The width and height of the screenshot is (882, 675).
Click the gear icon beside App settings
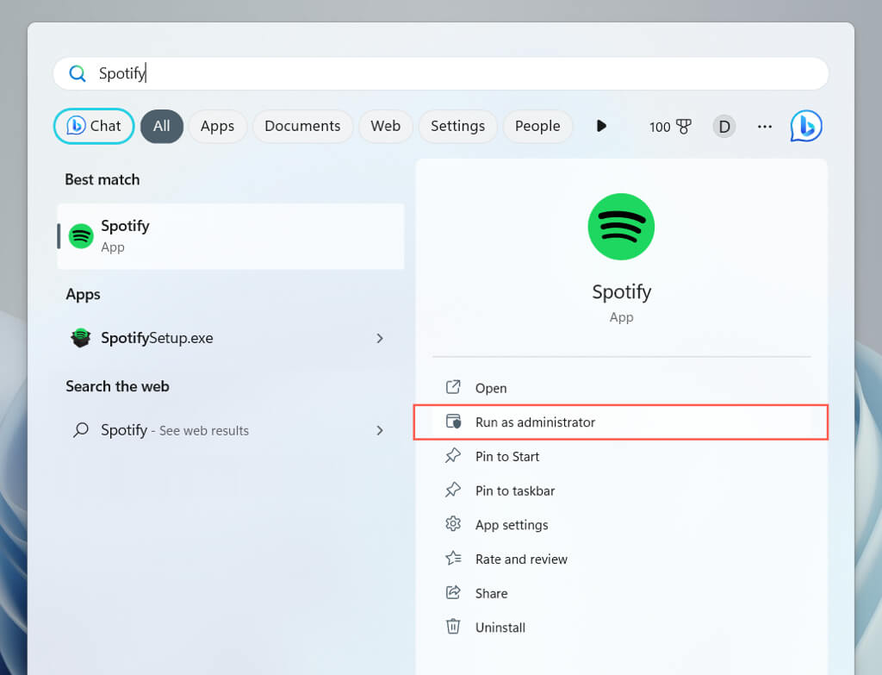click(x=453, y=524)
